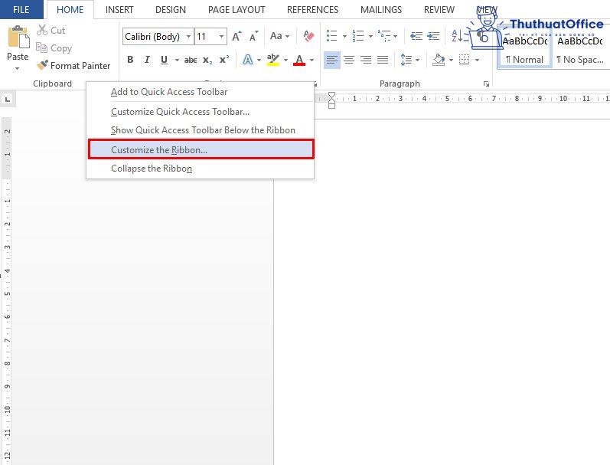
Task: Click the Borders icon
Action: 465,60
